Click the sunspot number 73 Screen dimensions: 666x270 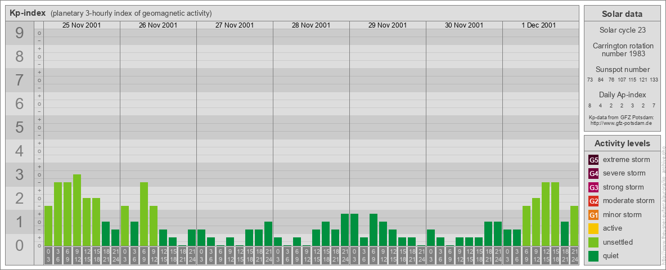pos(590,80)
